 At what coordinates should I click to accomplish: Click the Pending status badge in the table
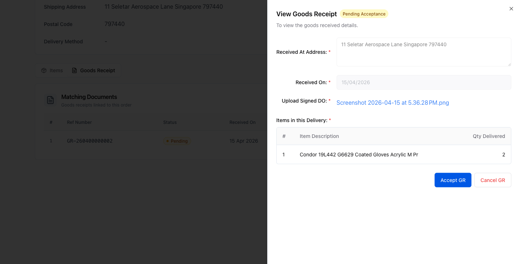(x=177, y=141)
